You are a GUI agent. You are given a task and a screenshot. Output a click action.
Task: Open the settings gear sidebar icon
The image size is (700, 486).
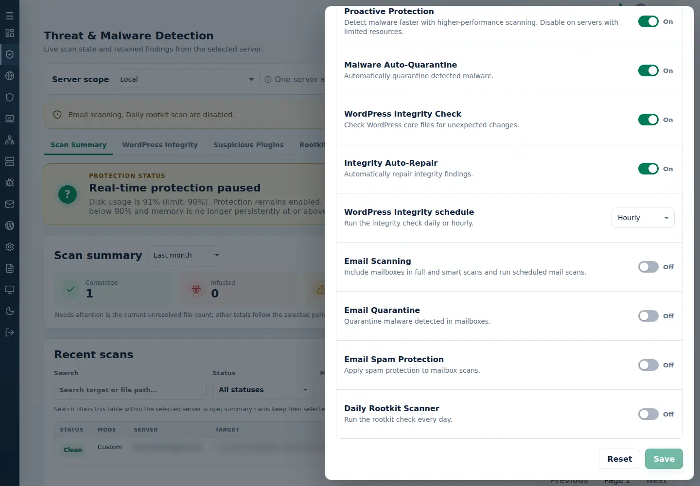[x=10, y=247]
